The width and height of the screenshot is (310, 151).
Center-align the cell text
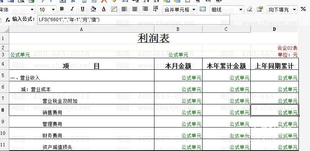tap(135, 9)
